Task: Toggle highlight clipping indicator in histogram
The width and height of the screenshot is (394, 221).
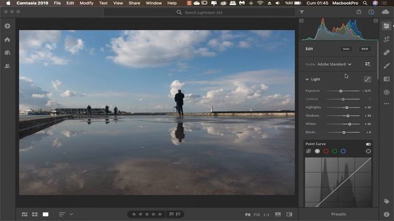Action: pos(376,21)
